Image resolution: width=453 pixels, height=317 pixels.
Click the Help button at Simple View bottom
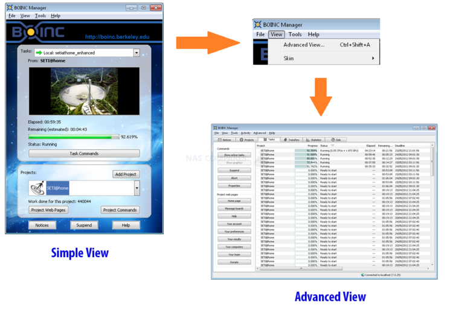126,225
